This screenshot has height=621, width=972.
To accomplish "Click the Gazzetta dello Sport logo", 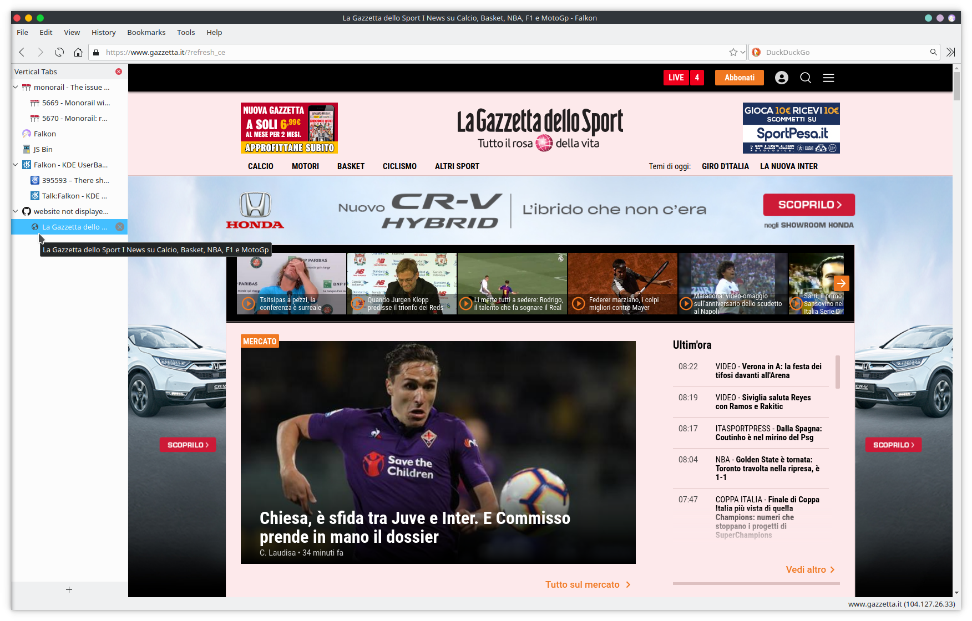I will 540,129.
